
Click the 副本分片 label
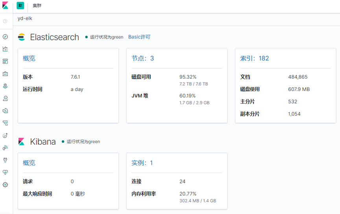[x=250, y=114]
